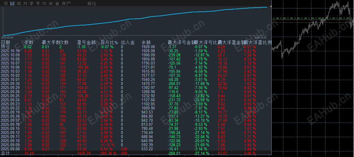Click the 盈亏金额 column header
354x157 pixels.
pyautogui.click(x=86, y=42)
